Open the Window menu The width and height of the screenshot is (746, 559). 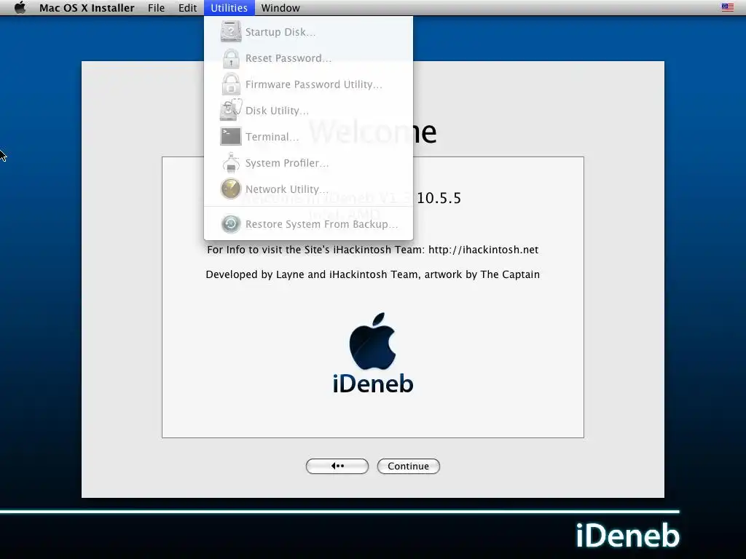280,7
